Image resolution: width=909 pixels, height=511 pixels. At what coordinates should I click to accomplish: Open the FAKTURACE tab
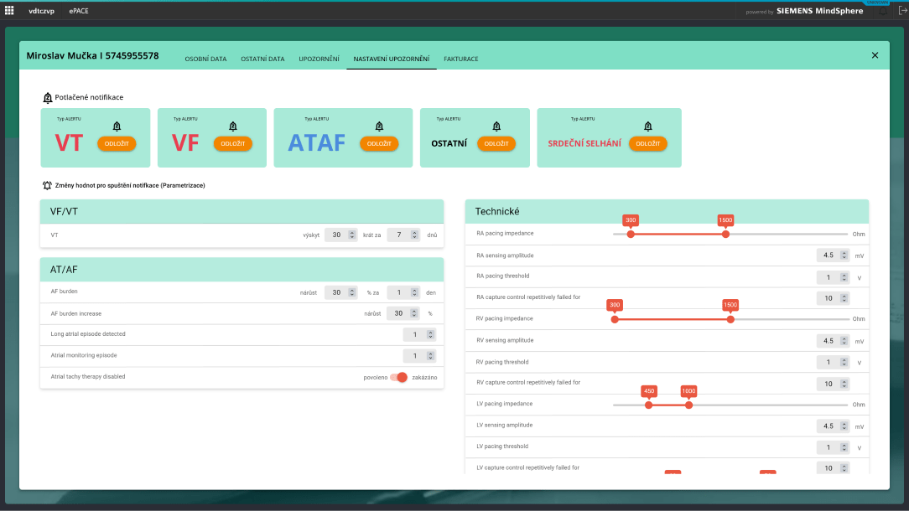tap(461, 59)
